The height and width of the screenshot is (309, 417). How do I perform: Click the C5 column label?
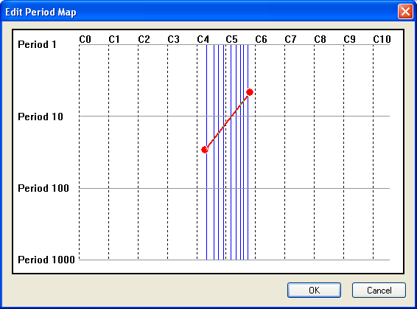[231, 39]
